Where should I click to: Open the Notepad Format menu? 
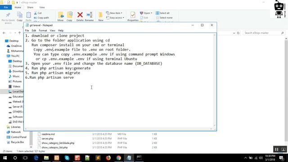(x=43, y=31)
